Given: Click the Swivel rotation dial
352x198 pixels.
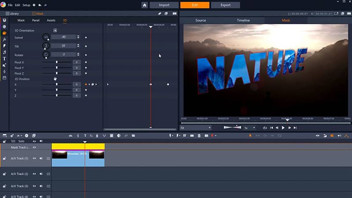Looking at the screenshot, I should point(46,37).
